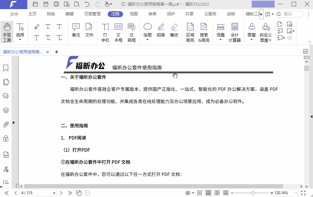The height and width of the screenshot is (197, 313).
Task: Enable continuous page scrolling view
Action: [x=208, y=193]
